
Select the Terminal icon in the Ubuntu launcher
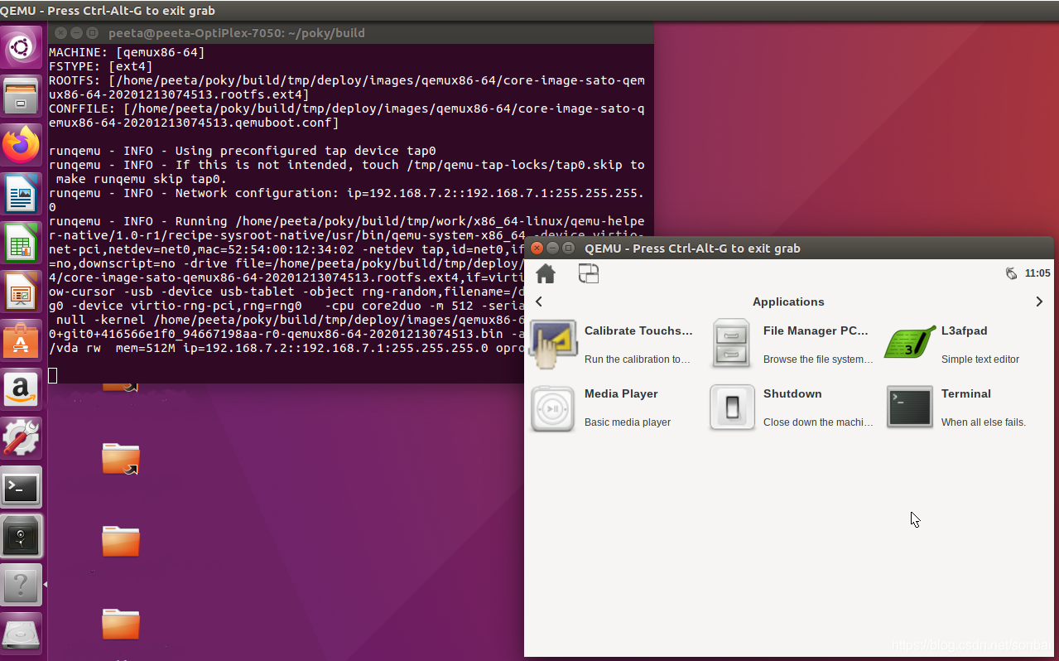pos(22,487)
